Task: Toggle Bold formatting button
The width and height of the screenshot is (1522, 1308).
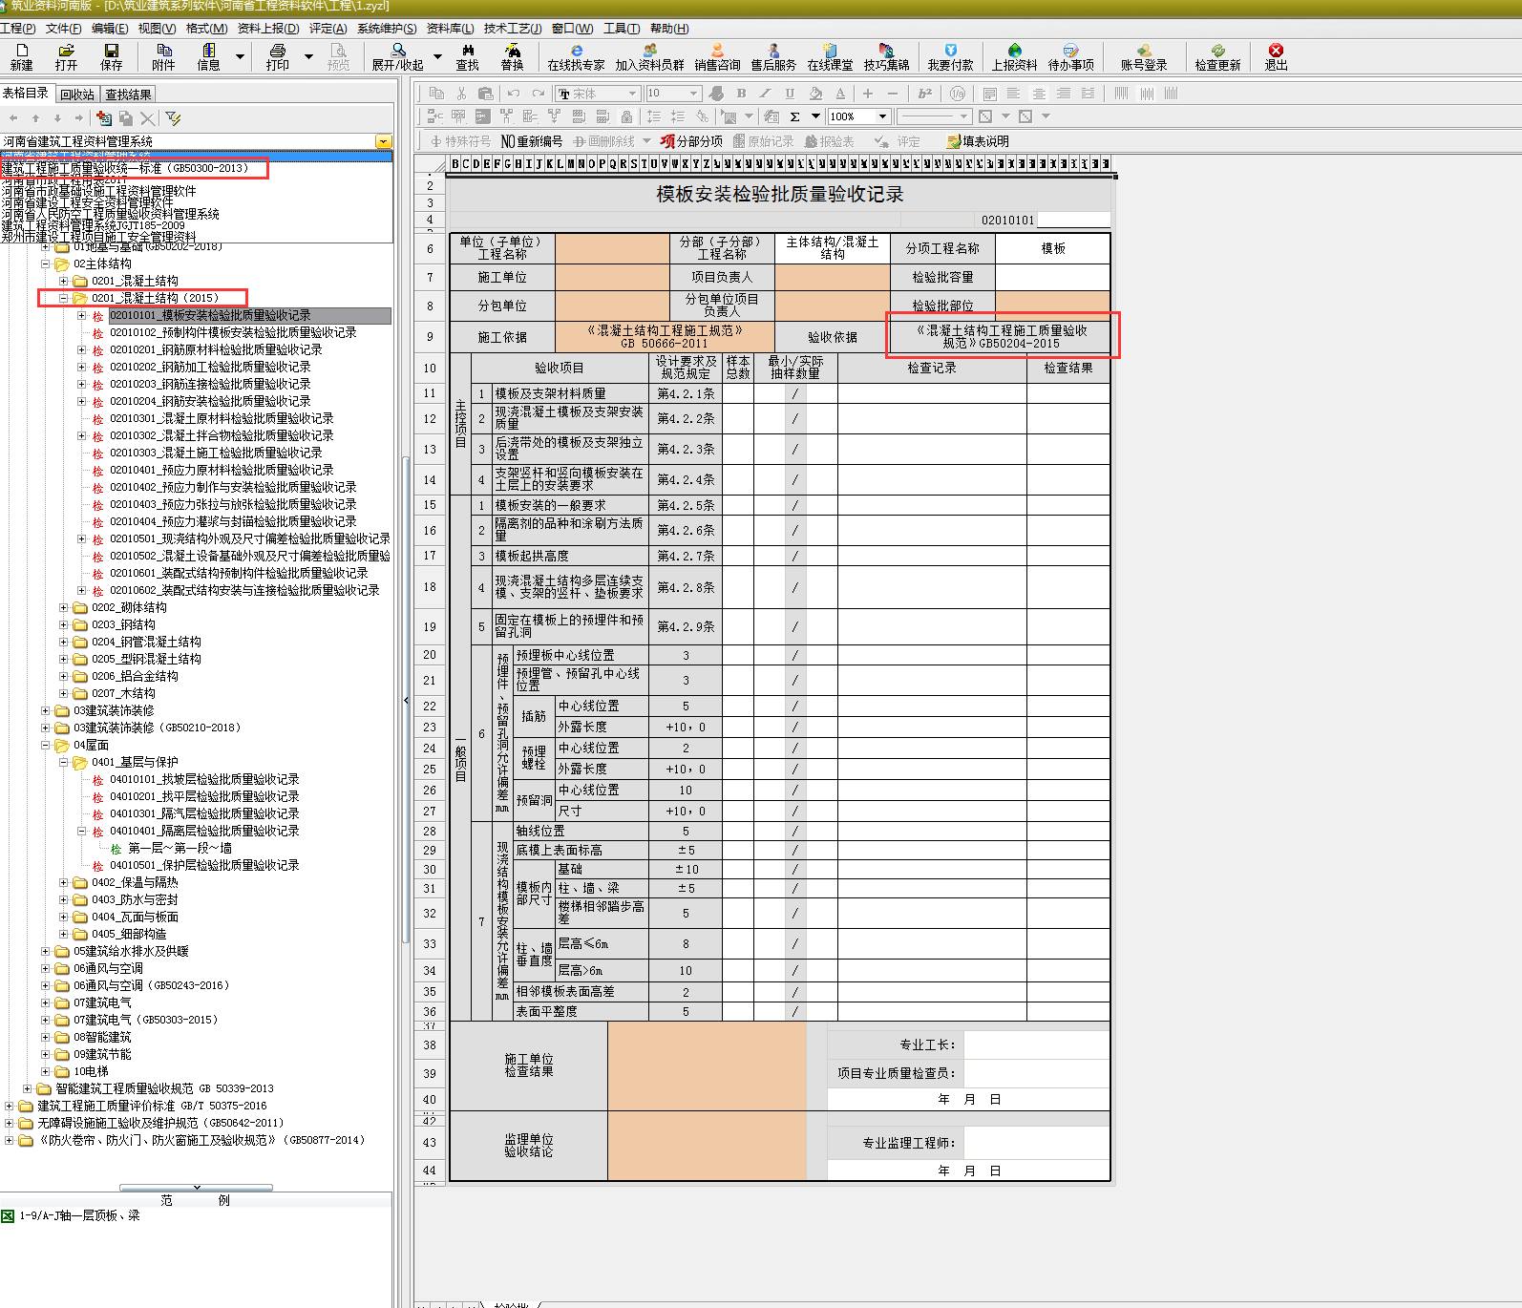Action: (741, 94)
